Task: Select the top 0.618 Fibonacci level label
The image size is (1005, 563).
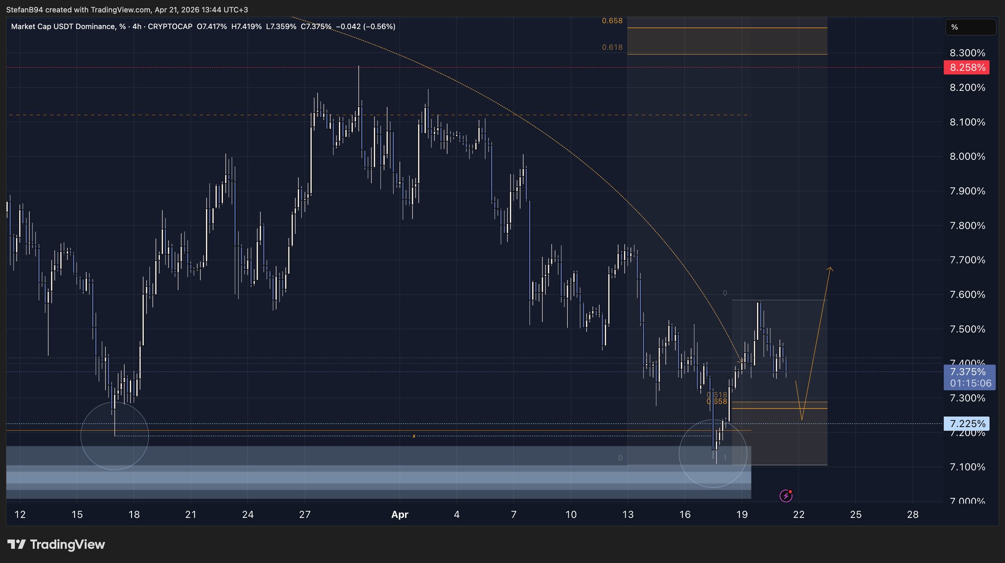Action: 612,47
